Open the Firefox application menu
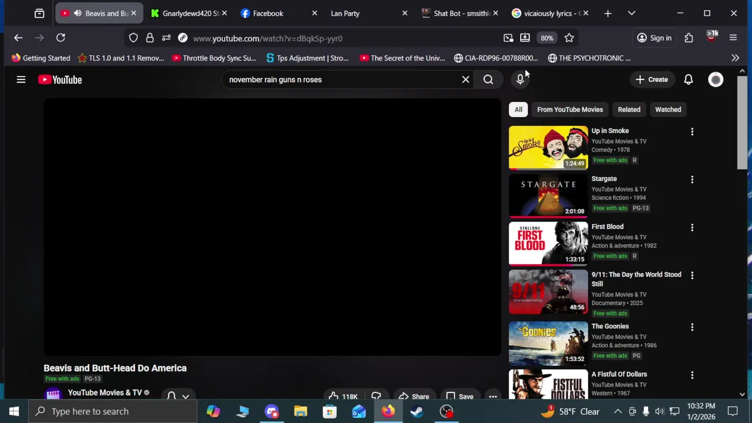The width and height of the screenshot is (752, 423). click(733, 38)
